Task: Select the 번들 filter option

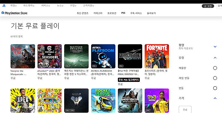Action: 215,88
